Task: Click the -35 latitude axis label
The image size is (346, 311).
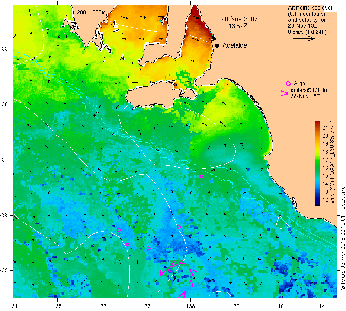Action: tap(4, 49)
